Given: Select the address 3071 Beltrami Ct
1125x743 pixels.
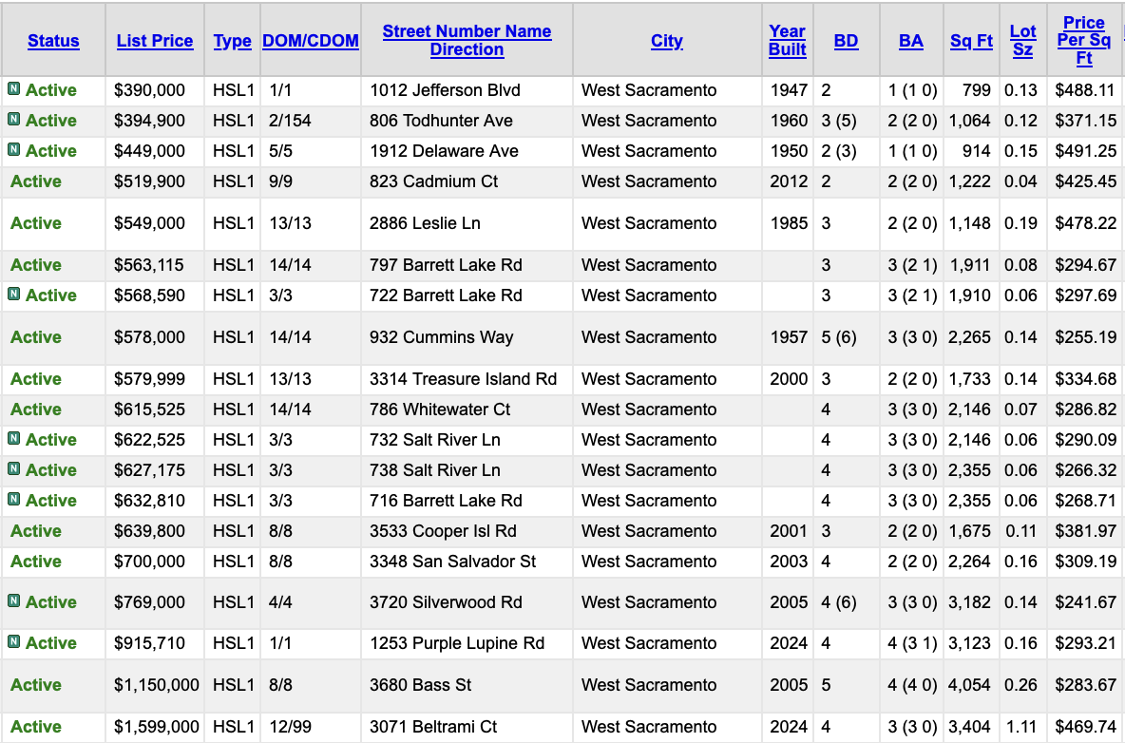Looking at the screenshot, I should click(433, 727).
